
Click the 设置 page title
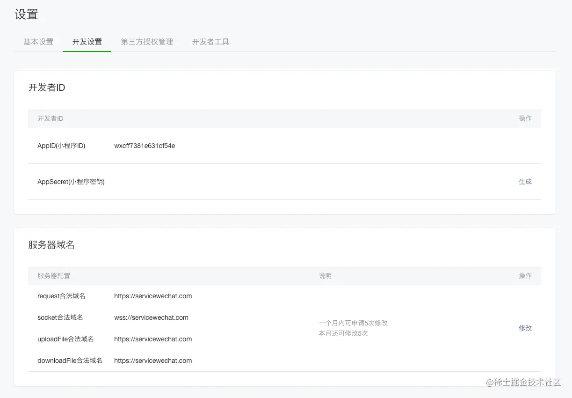tap(27, 14)
